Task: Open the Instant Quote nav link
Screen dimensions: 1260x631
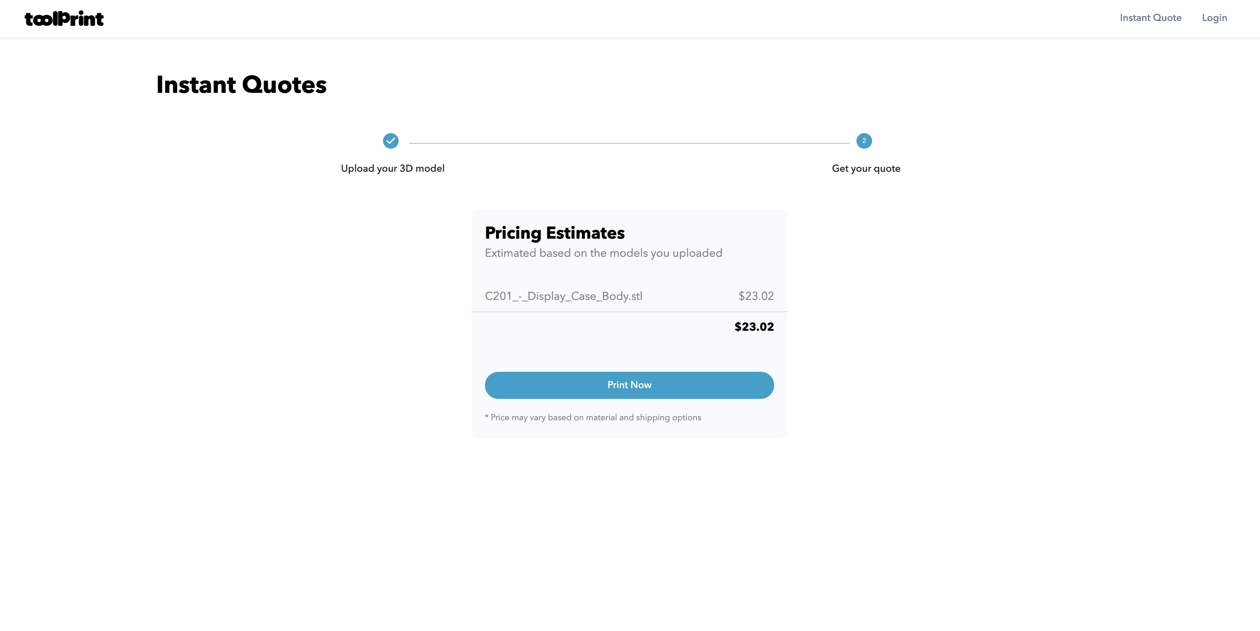Action: click(1150, 18)
